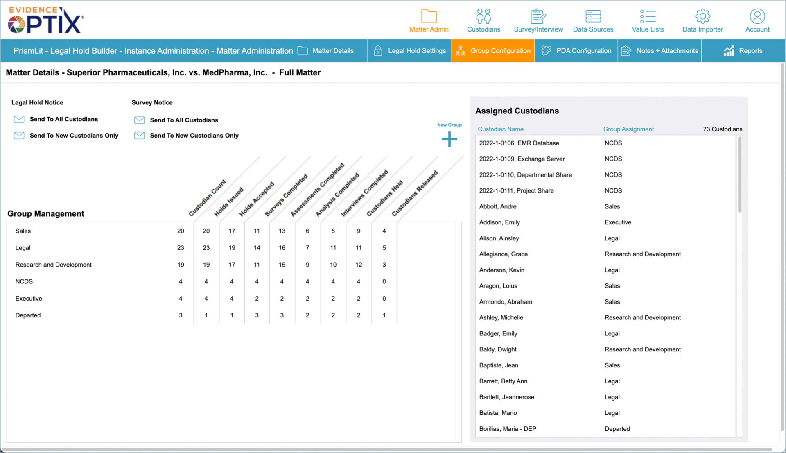Open the Custodians icon in the top navigation
This screenshot has width=786, height=453.
(483, 17)
